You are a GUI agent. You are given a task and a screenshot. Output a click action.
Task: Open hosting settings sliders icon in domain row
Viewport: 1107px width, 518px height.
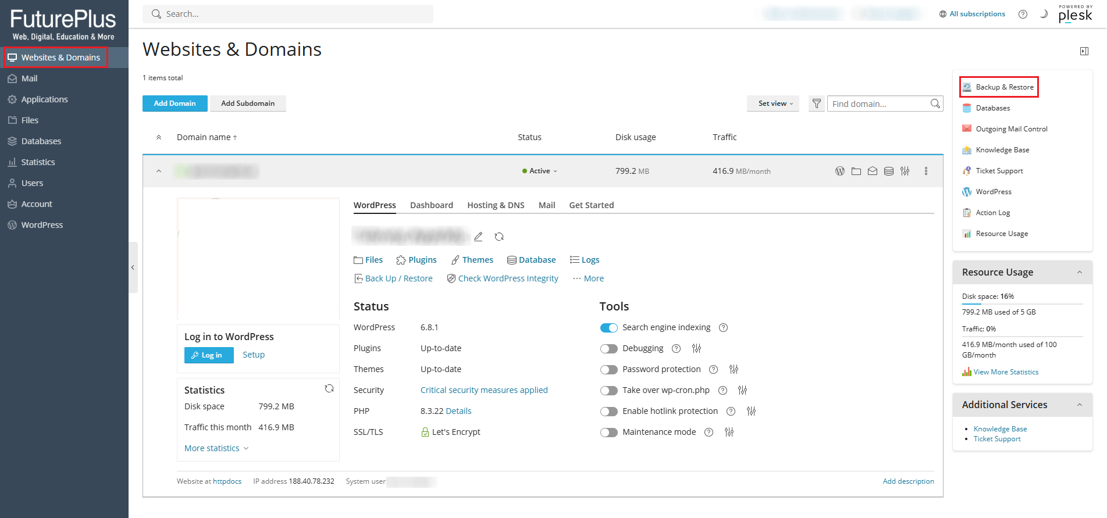click(905, 171)
